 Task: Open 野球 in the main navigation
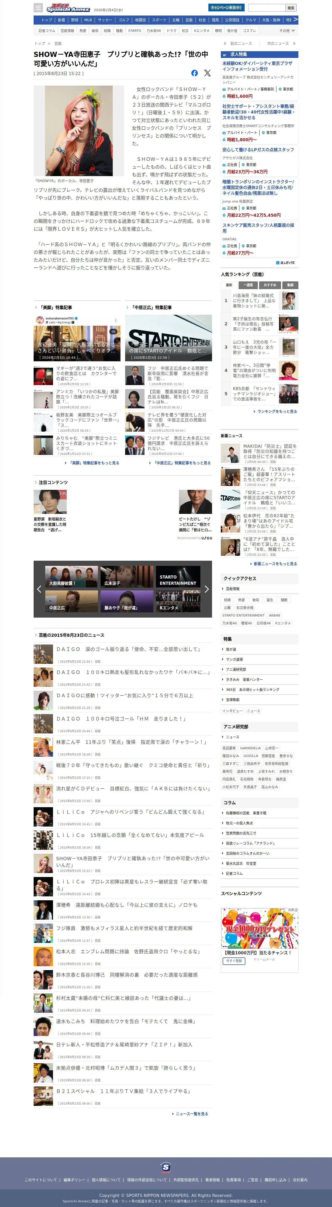pyautogui.click(x=75, y=20)
